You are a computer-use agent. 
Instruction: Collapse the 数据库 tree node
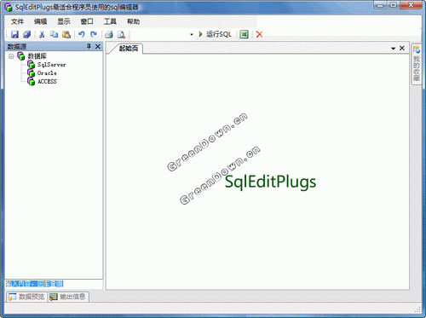[11, 56]
